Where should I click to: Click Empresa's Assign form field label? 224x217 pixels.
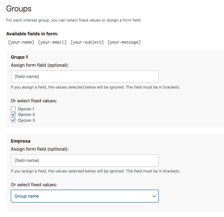(40, 149)
